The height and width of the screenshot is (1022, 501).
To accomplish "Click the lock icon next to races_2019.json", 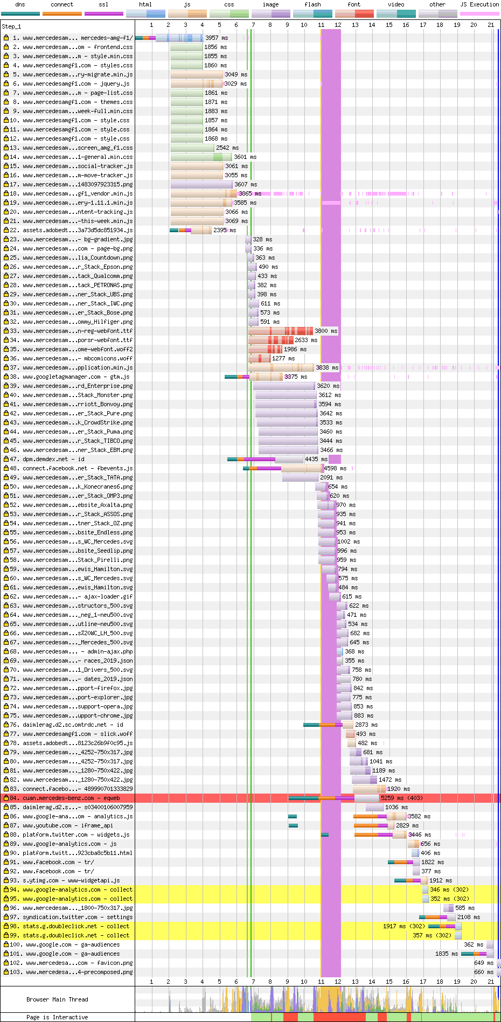I will [6, 661].
